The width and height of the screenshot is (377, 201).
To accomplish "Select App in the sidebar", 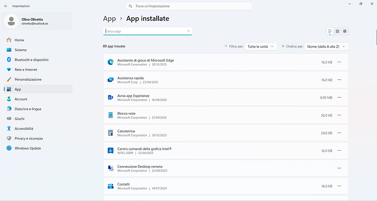I will 38,89.
